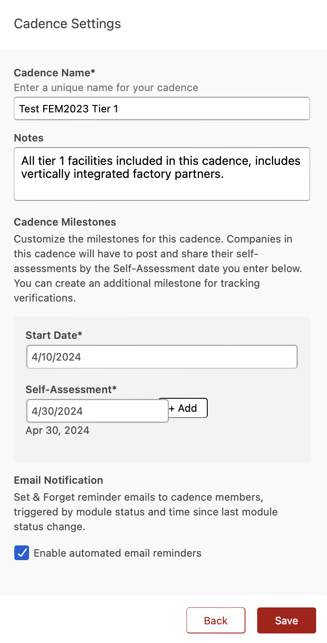
Task: Focus the Notes text area
Action: (x=162, y=174)
